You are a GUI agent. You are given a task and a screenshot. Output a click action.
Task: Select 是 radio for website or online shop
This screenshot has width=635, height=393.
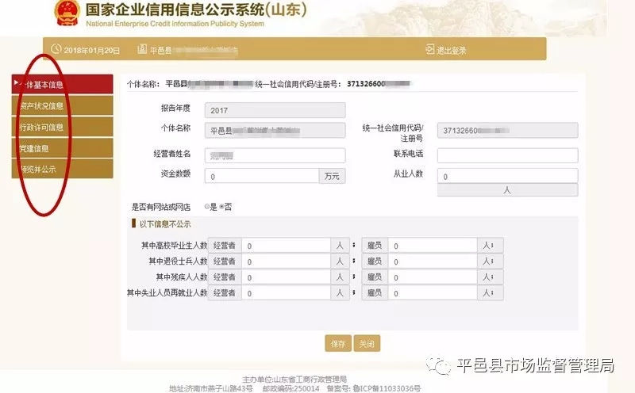(x=206, y=206)
